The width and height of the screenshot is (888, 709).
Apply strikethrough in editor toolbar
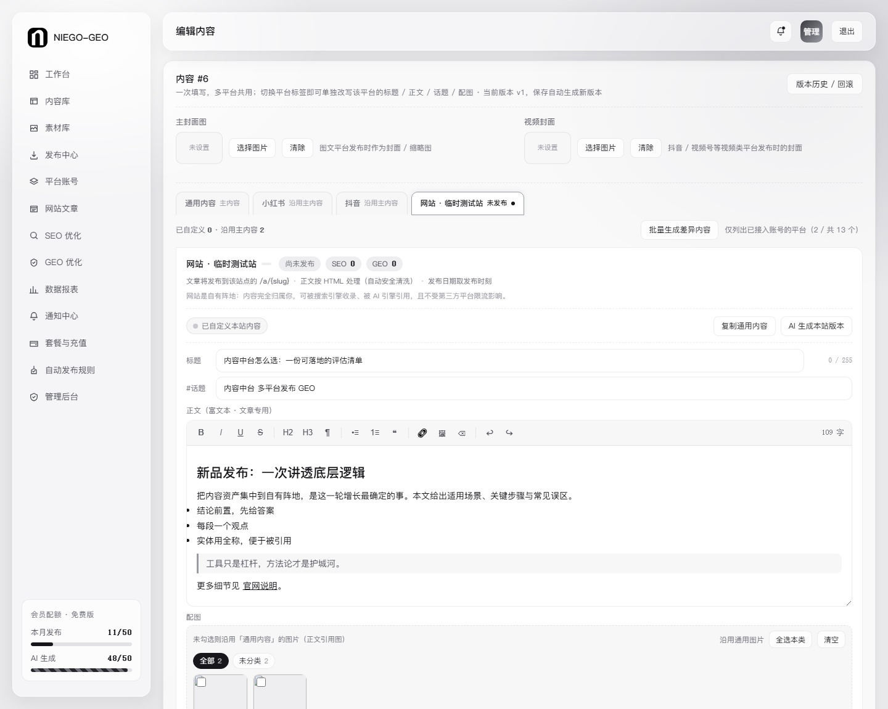(260, 433)
